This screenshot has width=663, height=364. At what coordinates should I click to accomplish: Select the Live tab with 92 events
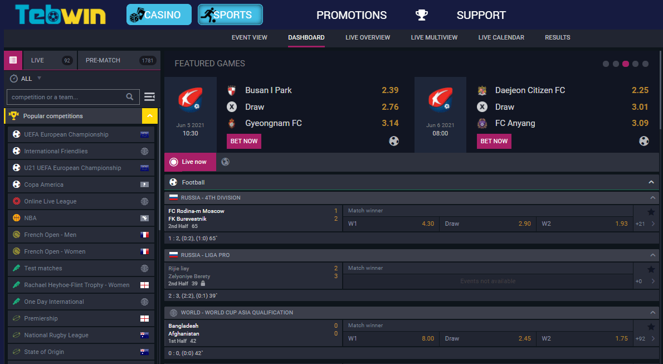pyautogui.click(x=50, y=60)
